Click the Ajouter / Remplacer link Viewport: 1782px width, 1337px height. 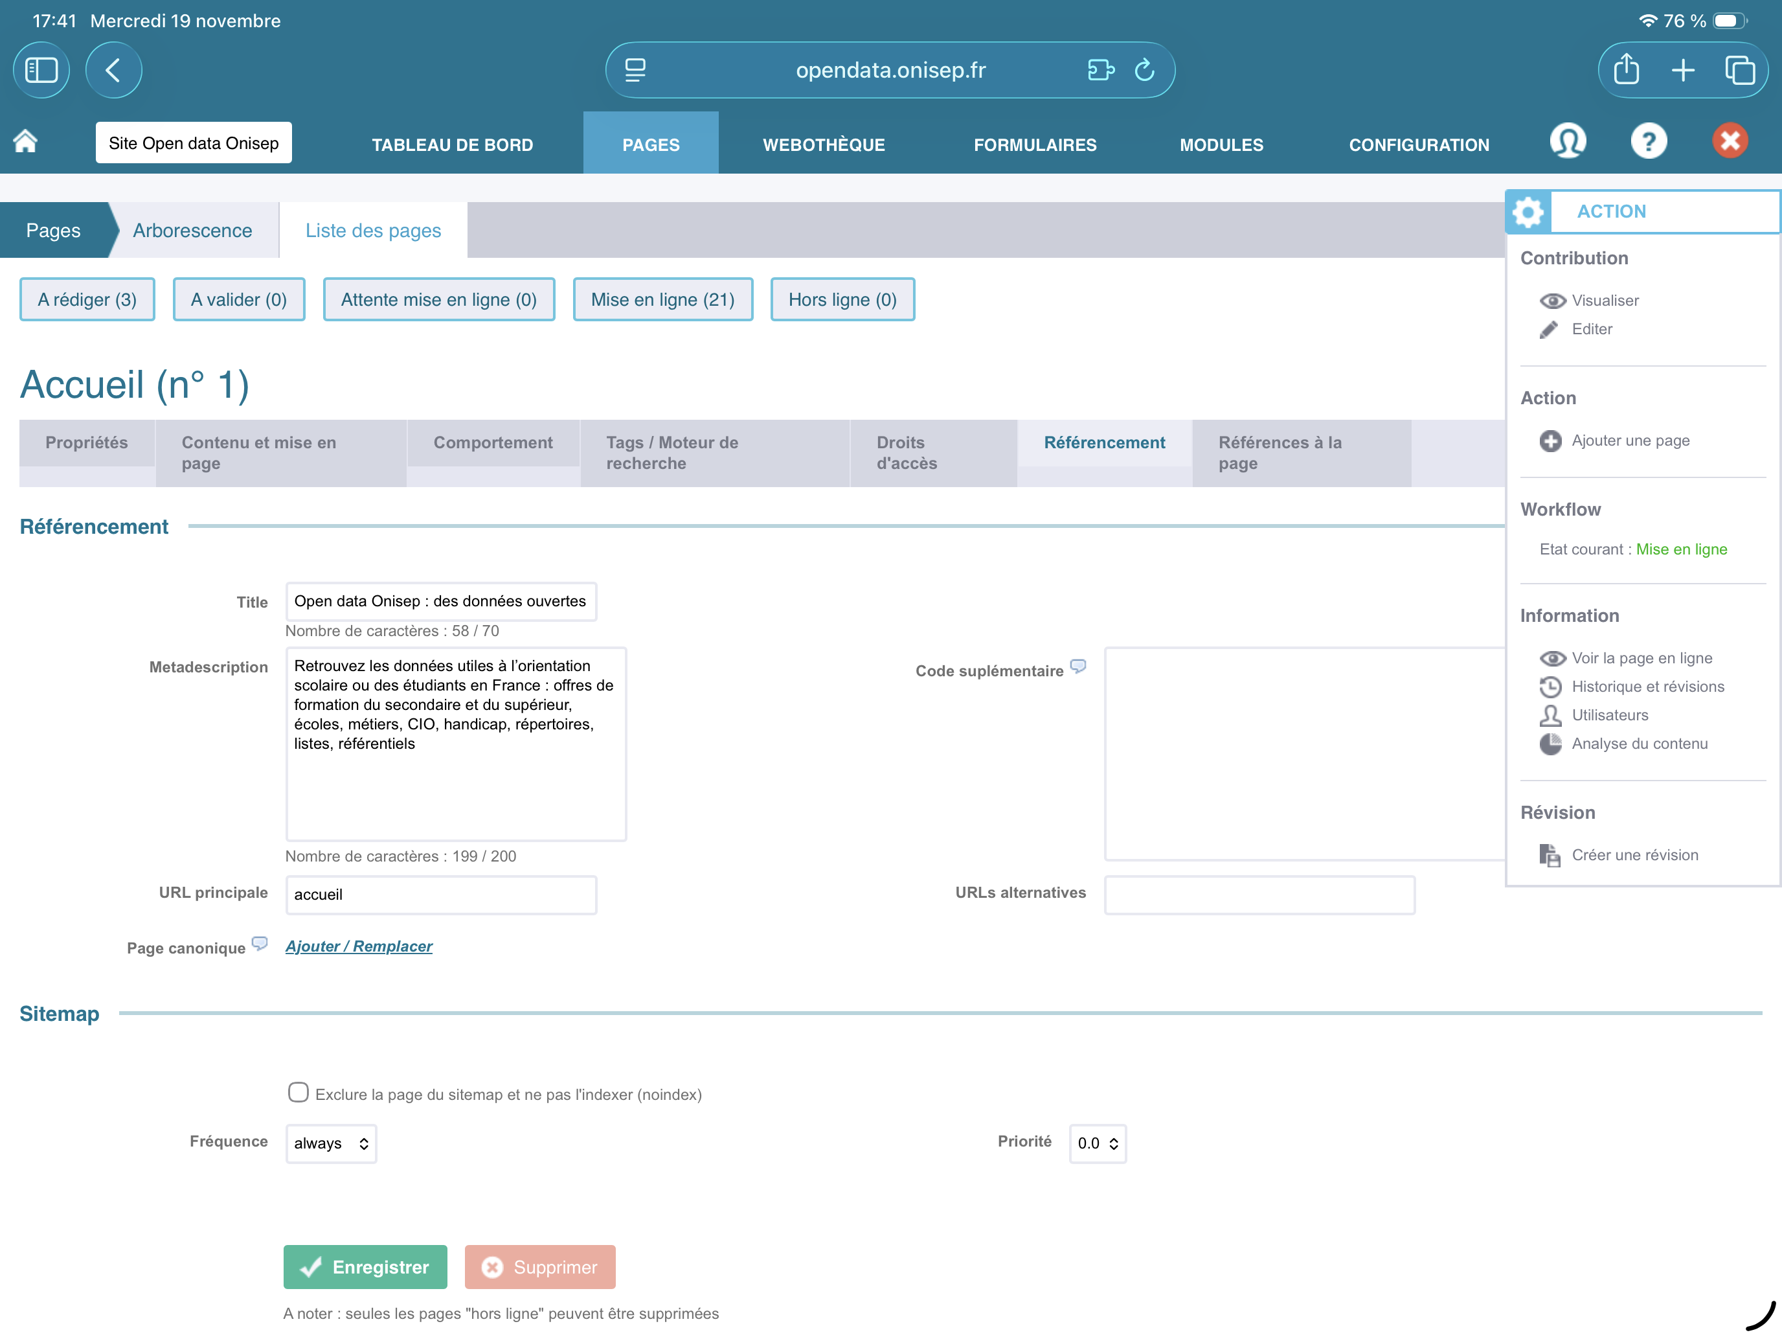pos(359,946)
